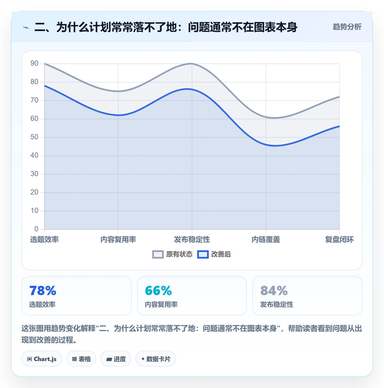Click the 改善后 legend label

[221, 254]
